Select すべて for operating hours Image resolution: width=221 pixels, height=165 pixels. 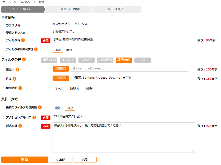click(x=59, y=89)
